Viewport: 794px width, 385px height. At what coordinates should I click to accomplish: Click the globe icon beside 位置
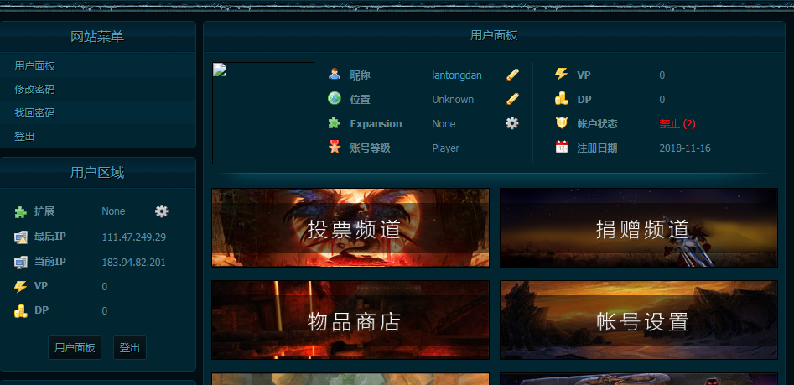tap(335, 98)
